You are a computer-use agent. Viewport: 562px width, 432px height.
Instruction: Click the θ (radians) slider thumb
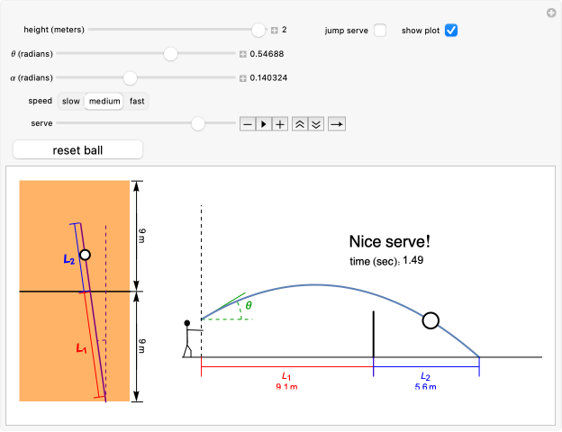(x=170, y=54)
